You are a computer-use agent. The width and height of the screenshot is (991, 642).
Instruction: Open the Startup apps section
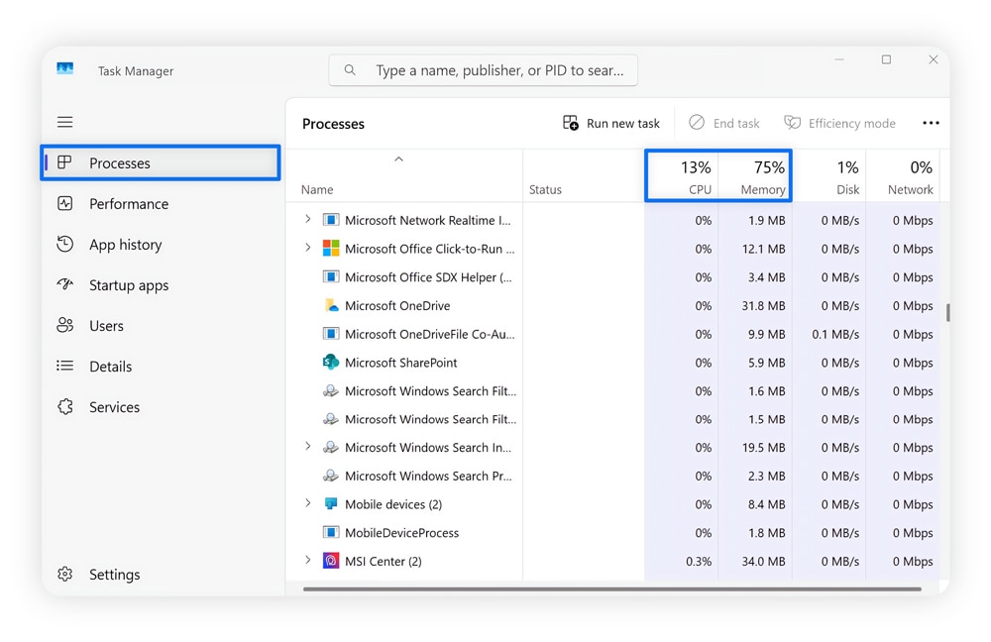(x=127, y=284)
